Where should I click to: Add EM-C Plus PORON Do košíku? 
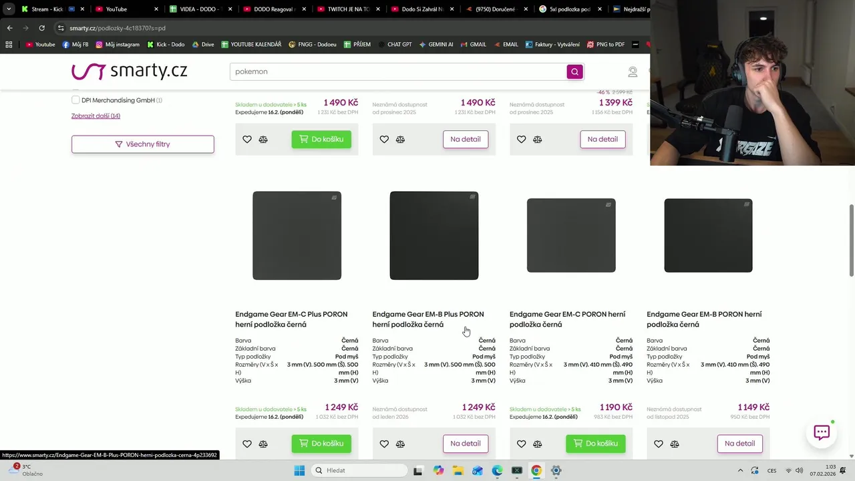321,444
